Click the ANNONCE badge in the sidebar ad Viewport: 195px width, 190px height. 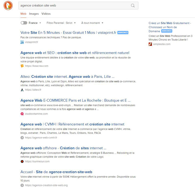coord(167,31)
